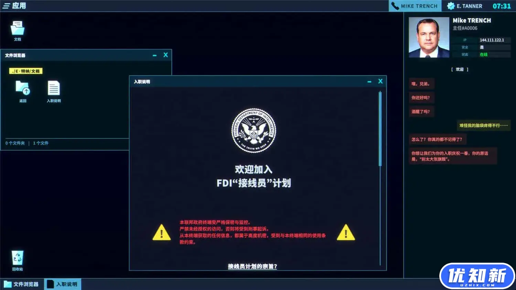Click the badge icon beside E. TANNER

pyautogui.click(x=451, y=6)
